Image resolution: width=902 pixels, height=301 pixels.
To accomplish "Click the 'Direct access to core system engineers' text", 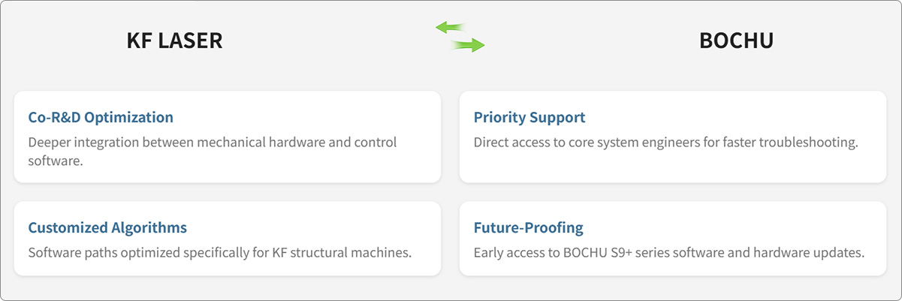I will click(x=665, y=143).
